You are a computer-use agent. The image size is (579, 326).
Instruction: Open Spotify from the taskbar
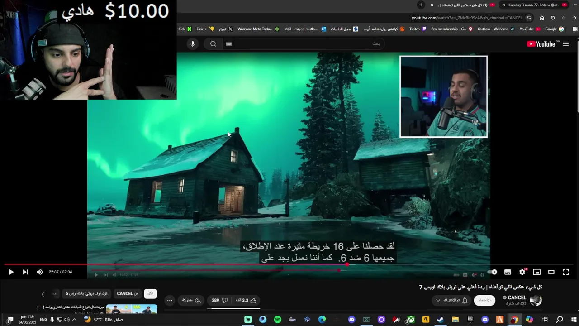[x=278, y=320]
